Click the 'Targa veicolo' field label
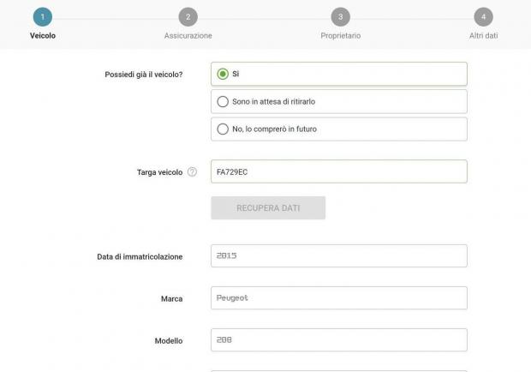The width and height of the screenshot is (531, 372). 159,172
